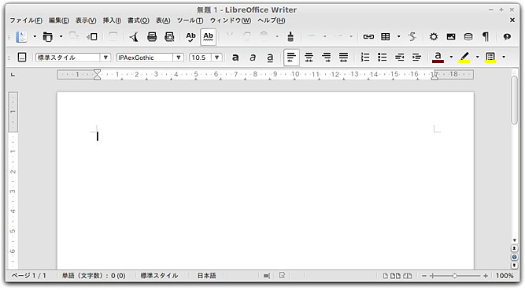This screenshot has width=525, height=290.
Task: Select Justified alignment
Action: 343,58
